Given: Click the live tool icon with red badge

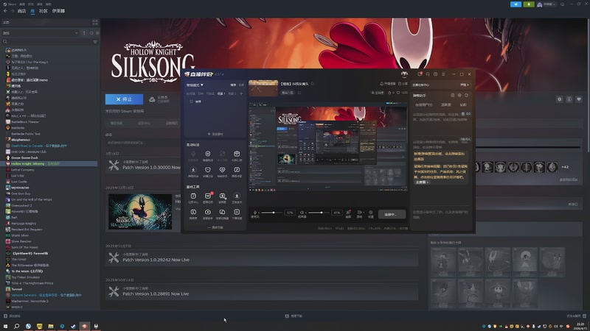Looking at the screenshot, I should click(208, 197).
